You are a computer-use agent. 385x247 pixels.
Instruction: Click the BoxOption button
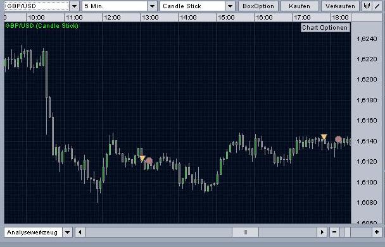[258, 6]
